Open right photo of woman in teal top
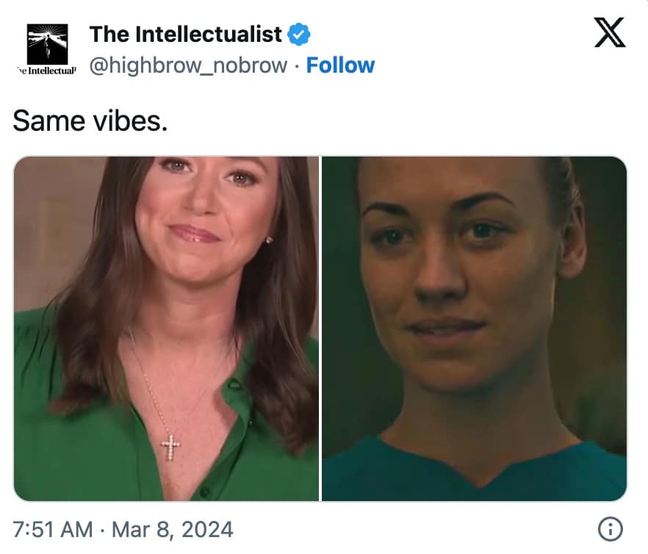Screen dimensions: 648x554 click(475, 328)
